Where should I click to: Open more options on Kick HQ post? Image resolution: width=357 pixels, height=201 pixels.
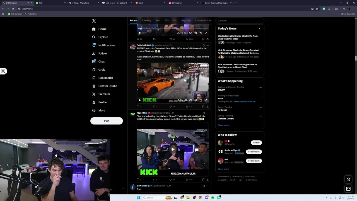tap(208, 113)
